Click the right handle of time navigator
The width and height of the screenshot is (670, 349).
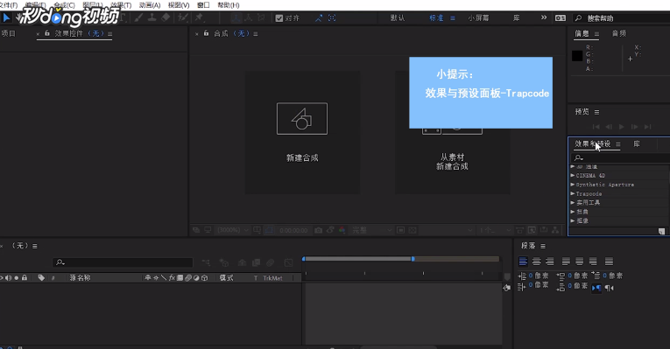pos(413,259)
